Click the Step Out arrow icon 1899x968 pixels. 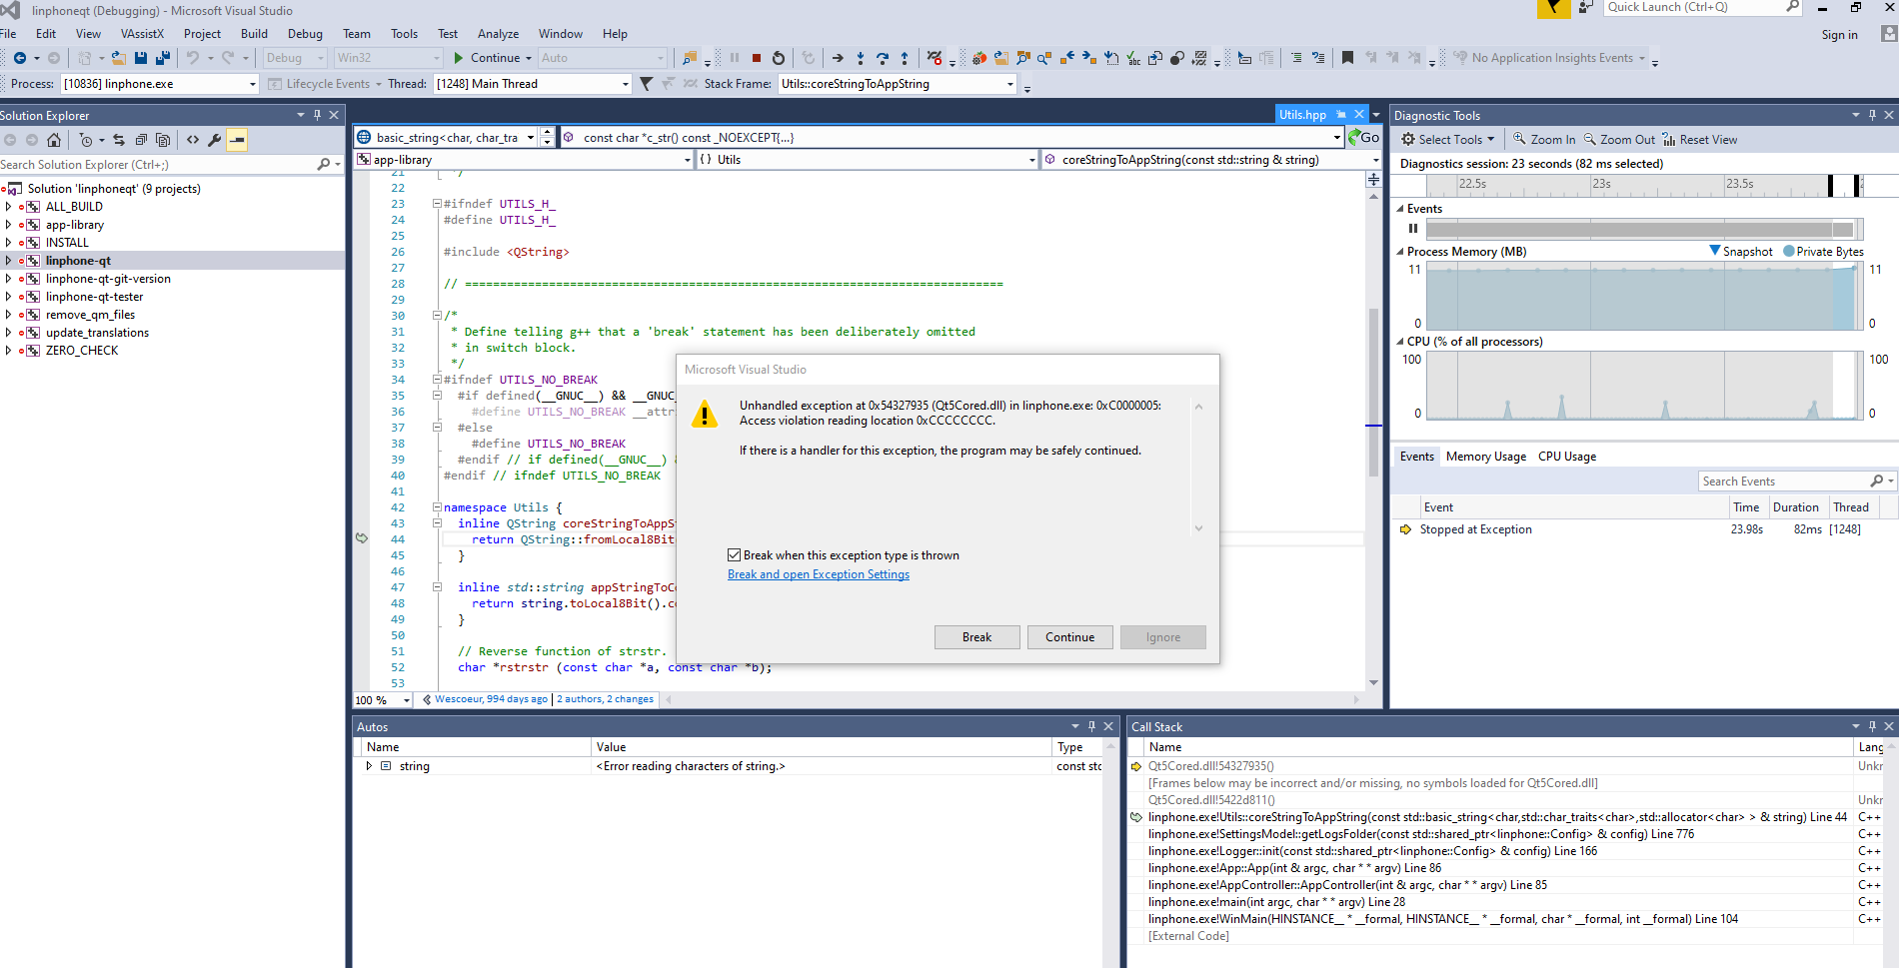[905, 58]
